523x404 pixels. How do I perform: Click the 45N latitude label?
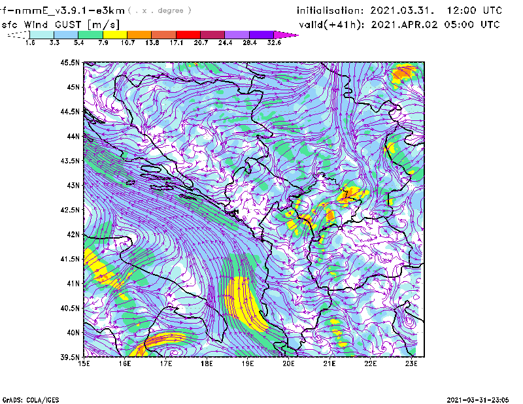pyautogui.click(x=73, y=87)
